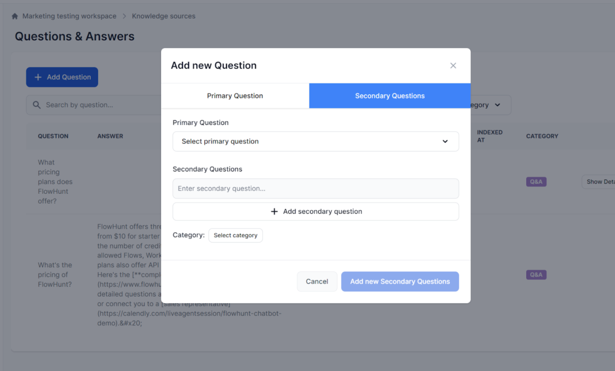Click the plus icon beside Add secondary question
615x371 pixels.
point(275,211)
